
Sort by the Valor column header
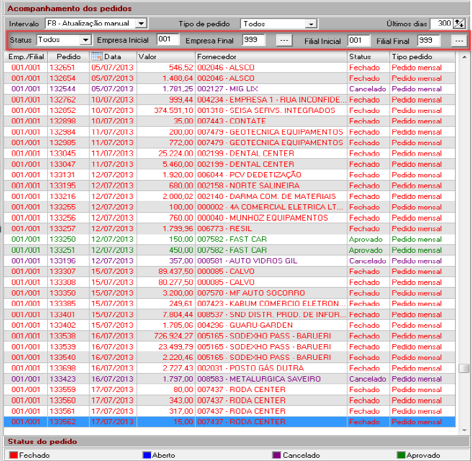[166, 56]
